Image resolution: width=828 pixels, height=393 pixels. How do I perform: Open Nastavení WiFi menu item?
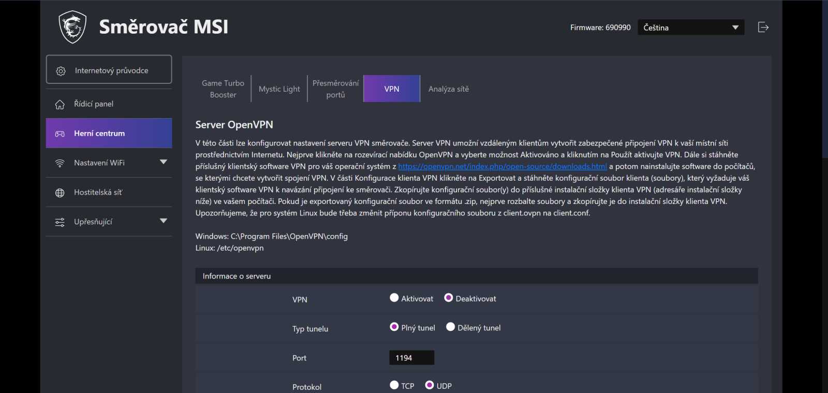[x=109, y=163]
